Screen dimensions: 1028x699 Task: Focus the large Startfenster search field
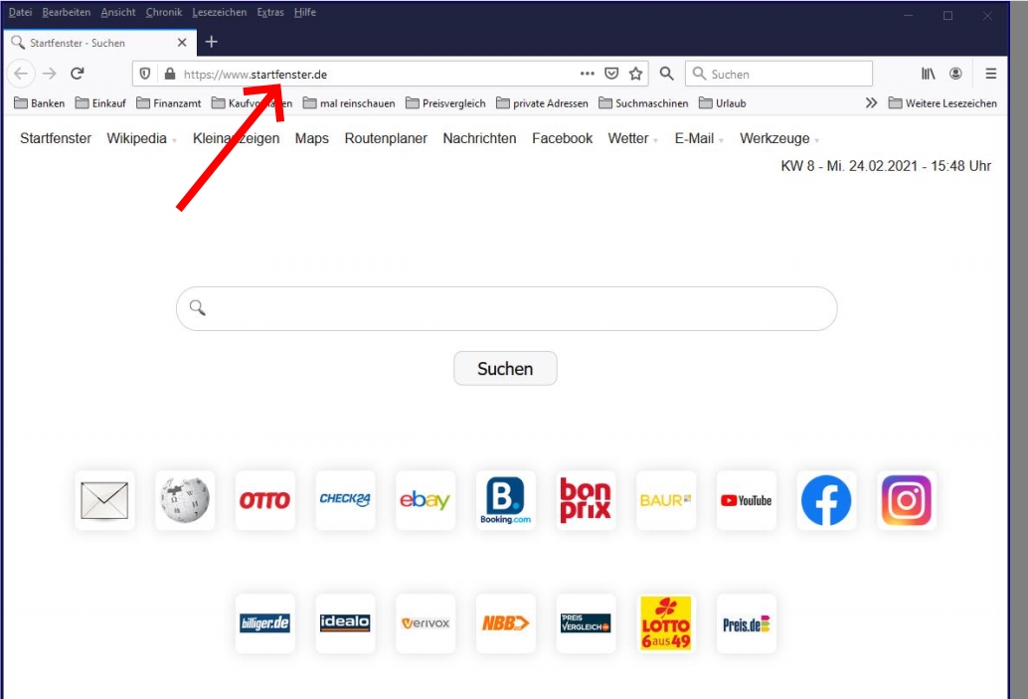coord(507,308)
